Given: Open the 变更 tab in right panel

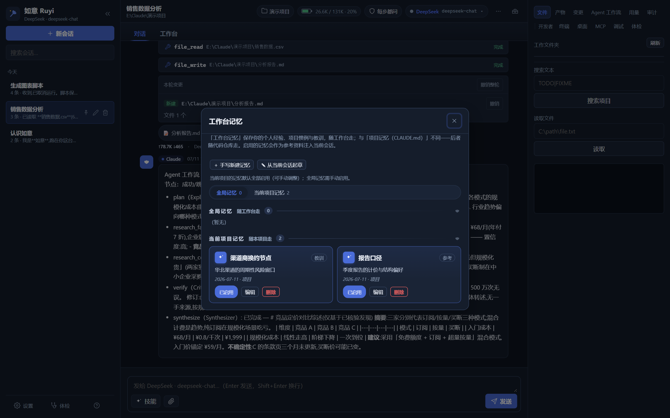Looking at the screenshot, I should pyautogui.click(x=578, y=12).
